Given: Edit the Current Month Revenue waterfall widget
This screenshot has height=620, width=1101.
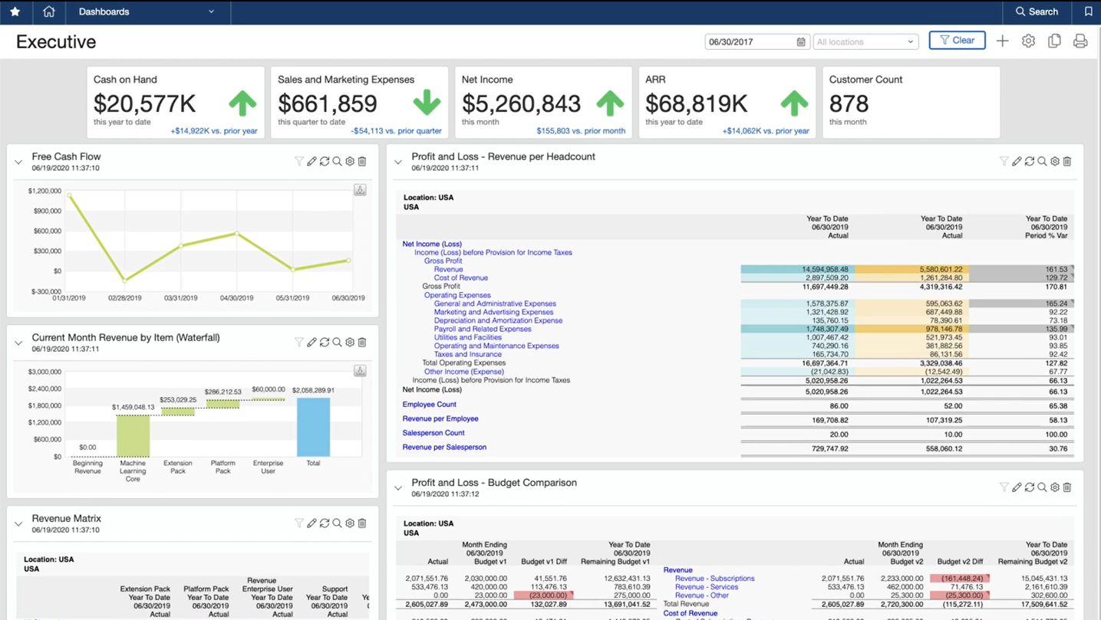Looking at the screenshot, I should (x=312, y=342).
